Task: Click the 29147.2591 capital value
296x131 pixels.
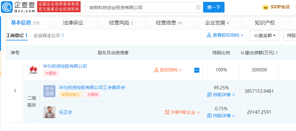Action: pyautogui.click(x=259, y=113)
